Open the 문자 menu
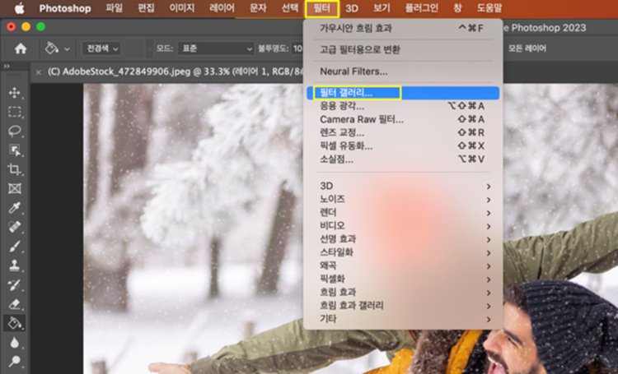Screen dimensions: 618x374 tap(258, 8)
